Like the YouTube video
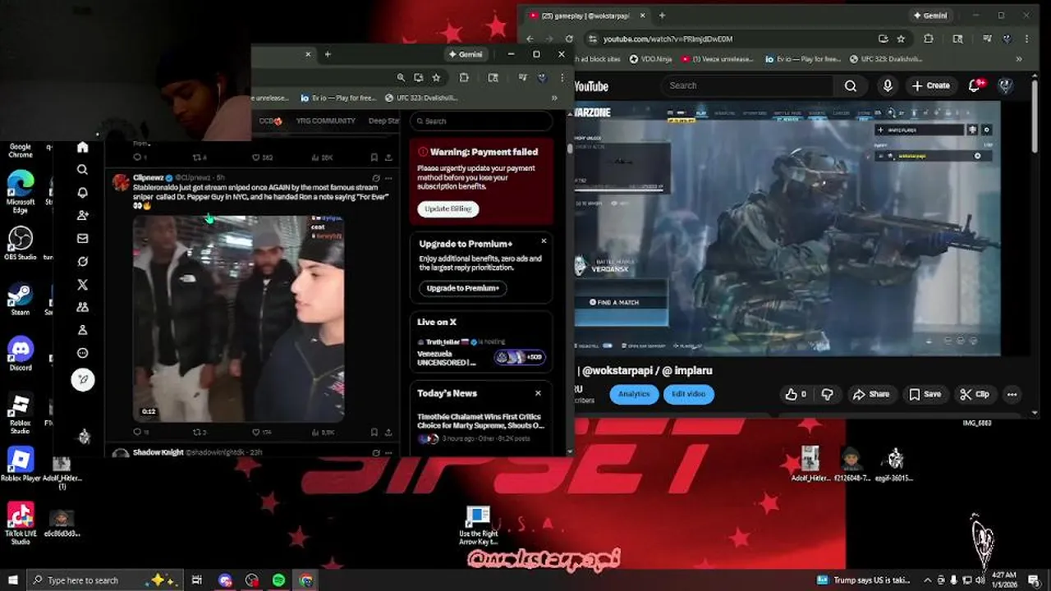The width and height of the screenshot is (1051, 591). pyautogui.click(x=796, y=394)
